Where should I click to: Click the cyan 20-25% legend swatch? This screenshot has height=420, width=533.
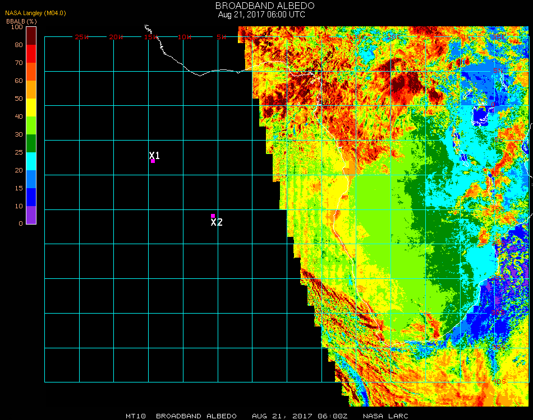tap(31, 161)
